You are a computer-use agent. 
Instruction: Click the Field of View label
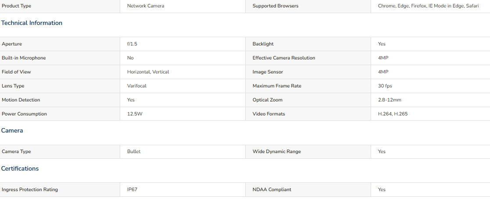click(16, 72)
